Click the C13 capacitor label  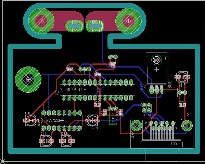pos(28,113)
